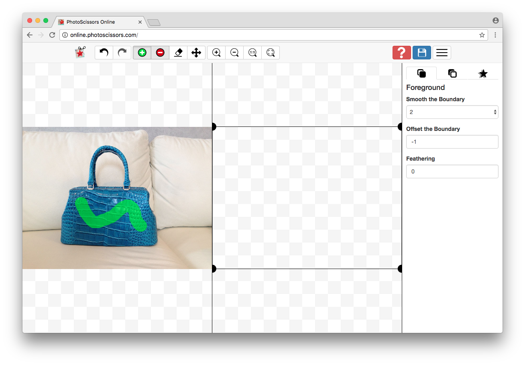
Task: Open help with red question mark
Action: pyautogui.click(x=401, y=53)
